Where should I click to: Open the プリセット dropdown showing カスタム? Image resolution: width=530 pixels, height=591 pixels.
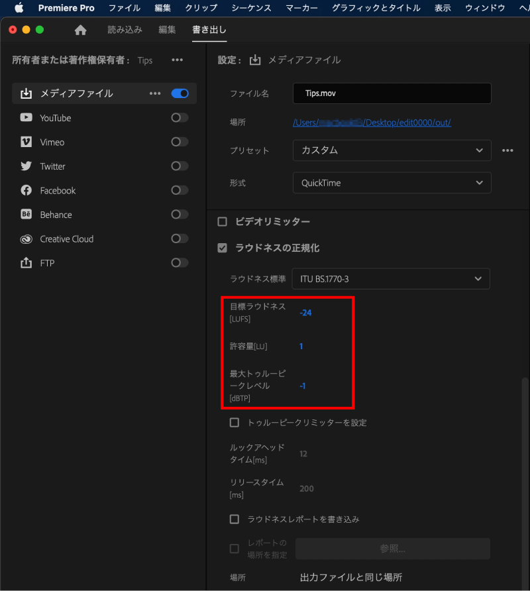click(392, 150)
